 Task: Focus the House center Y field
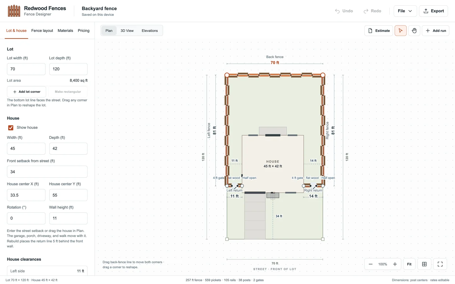click(68, 195)
